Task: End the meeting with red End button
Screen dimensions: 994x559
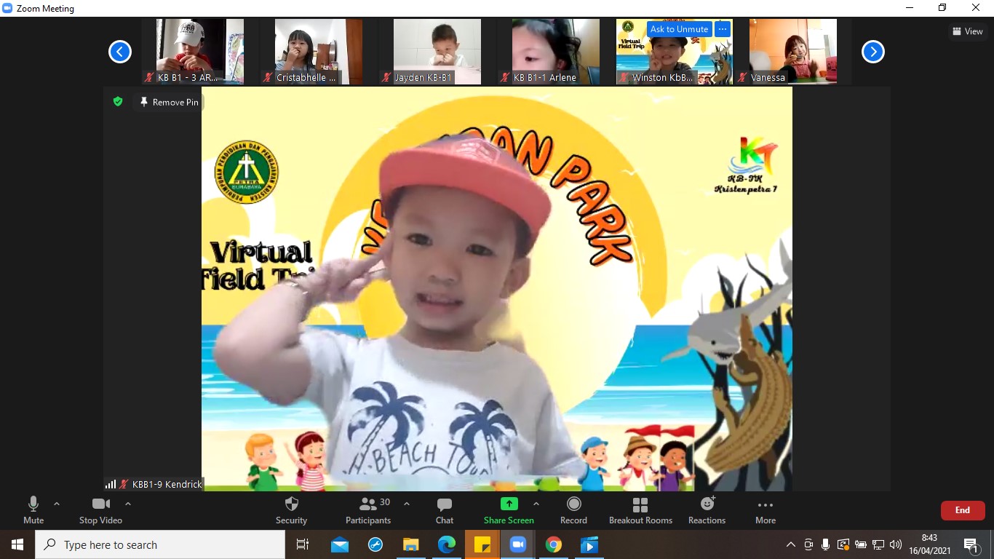Action: coord(963,510)
